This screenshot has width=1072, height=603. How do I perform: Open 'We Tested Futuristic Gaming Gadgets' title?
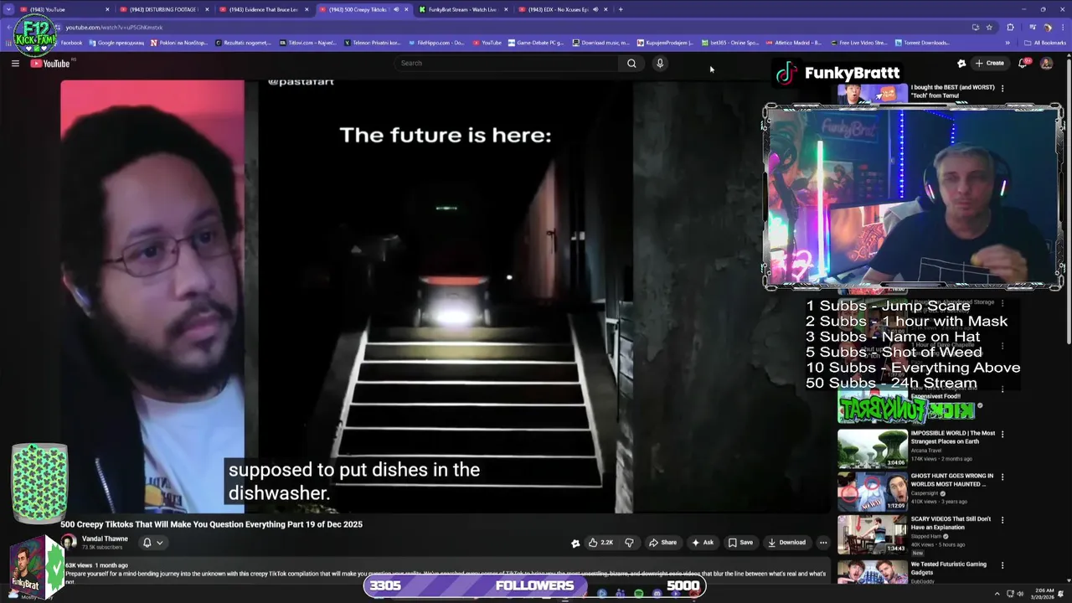click(948, 568)
